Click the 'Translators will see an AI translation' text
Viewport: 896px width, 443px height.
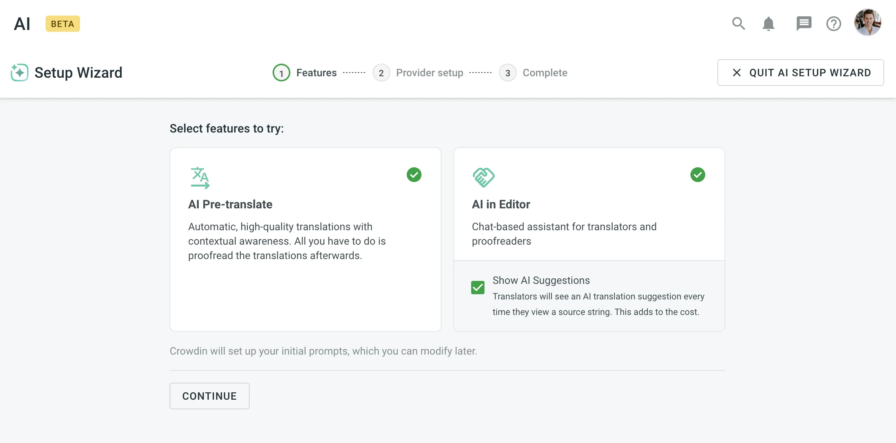[599, 304]
